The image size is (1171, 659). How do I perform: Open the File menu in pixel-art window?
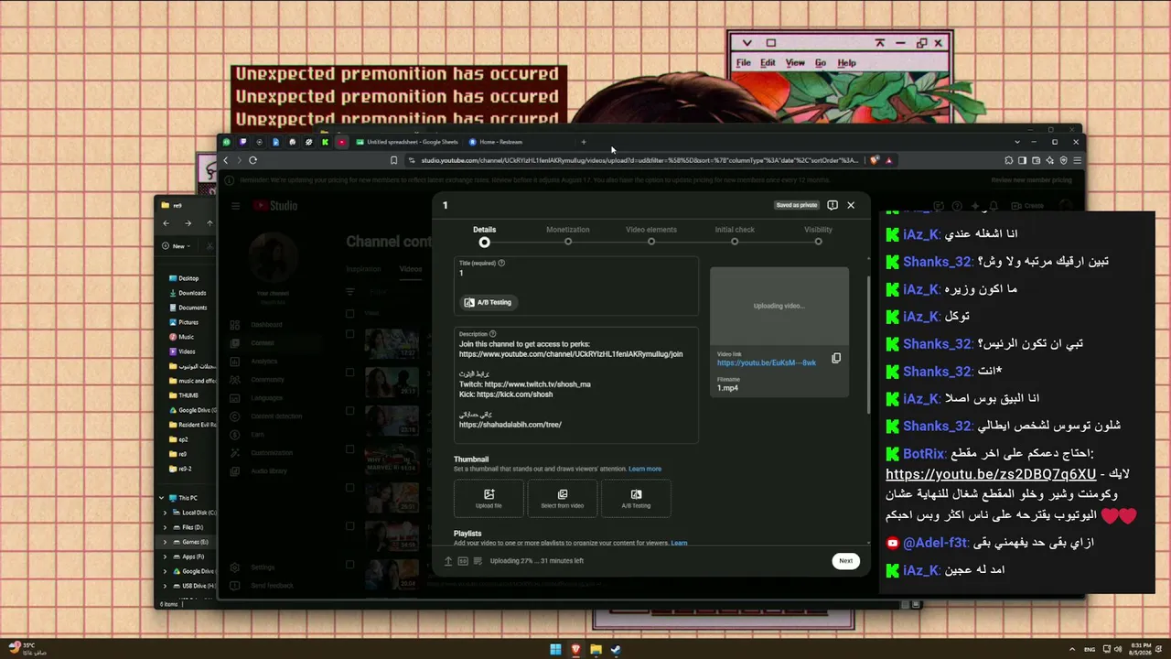744,63
